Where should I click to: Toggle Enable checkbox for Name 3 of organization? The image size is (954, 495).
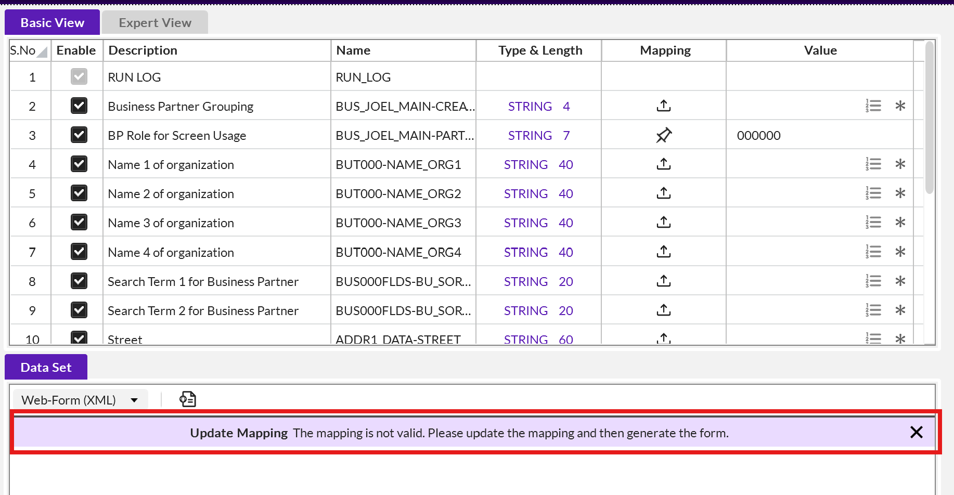tap(79, 223)
